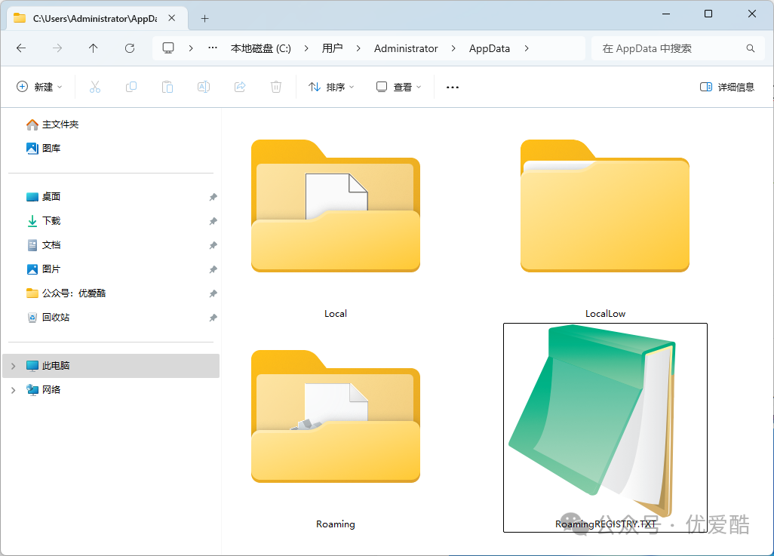Click the 在 AppData 中搜索 search box

click(x=668, y=48)
